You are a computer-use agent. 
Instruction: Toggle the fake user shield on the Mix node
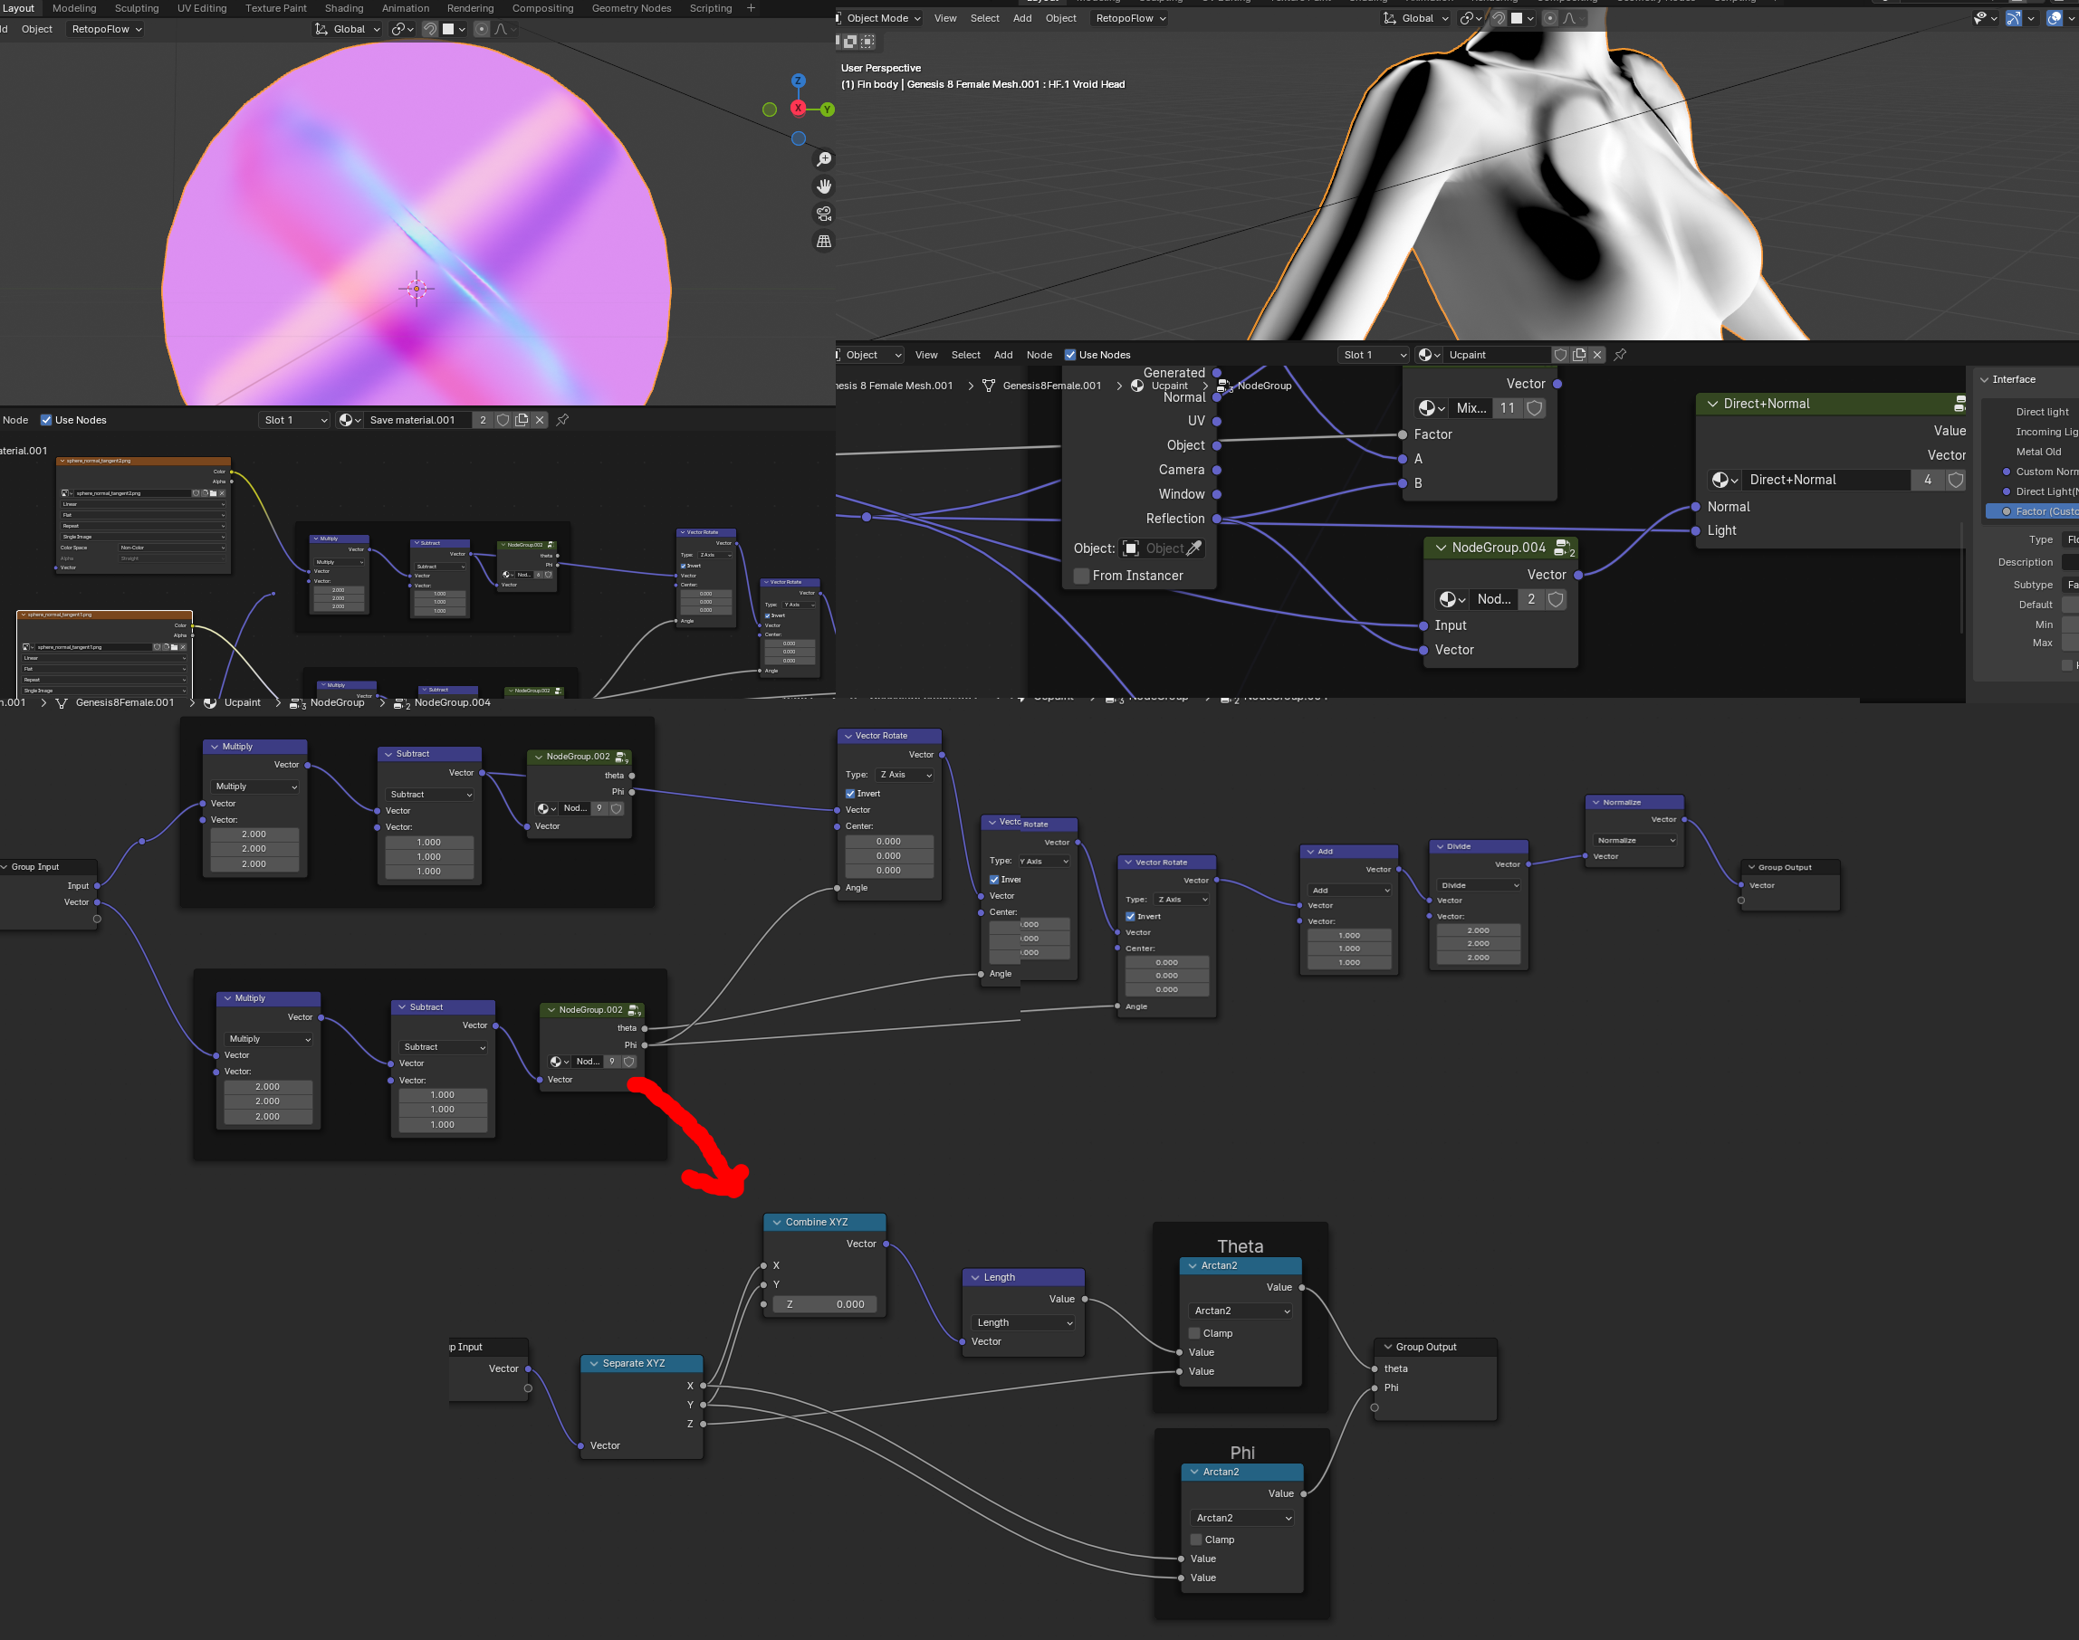tap(1535, 408)
